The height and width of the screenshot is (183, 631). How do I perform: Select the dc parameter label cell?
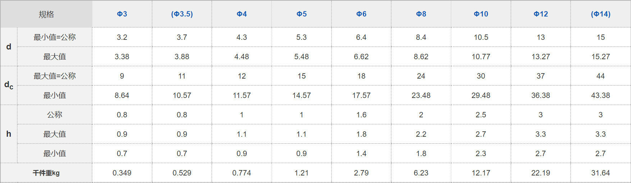[9, 85]
